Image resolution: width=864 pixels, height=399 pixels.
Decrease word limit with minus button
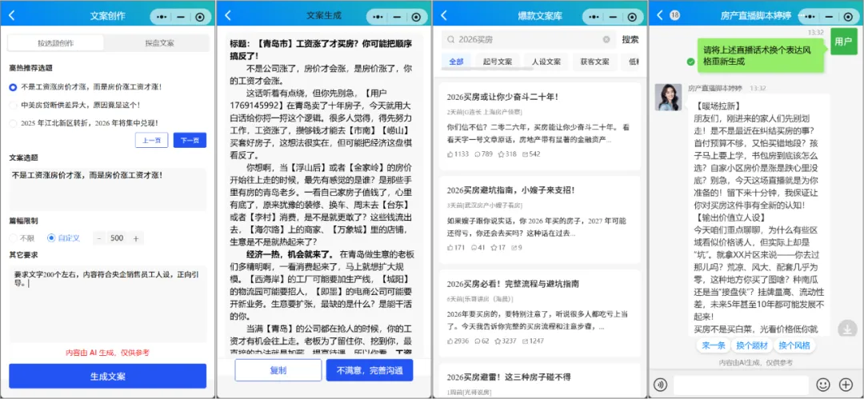point(98,238)
